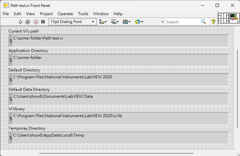Click the search magnifier icon
The width and height of the screenshot is (240, 156).
[x=203, y=22]
